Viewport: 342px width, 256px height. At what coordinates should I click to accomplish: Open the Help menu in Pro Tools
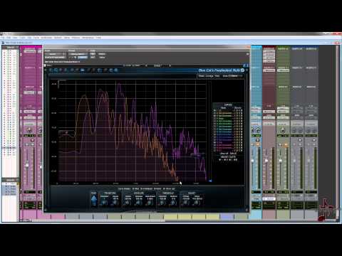tap(98, 38)
